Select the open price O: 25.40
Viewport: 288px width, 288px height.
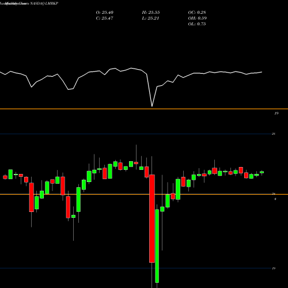[105, 13]
